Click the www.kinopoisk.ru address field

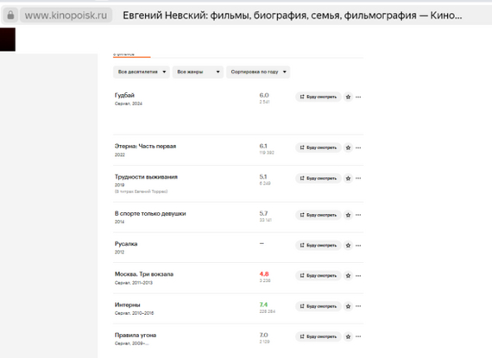[66, 15]
